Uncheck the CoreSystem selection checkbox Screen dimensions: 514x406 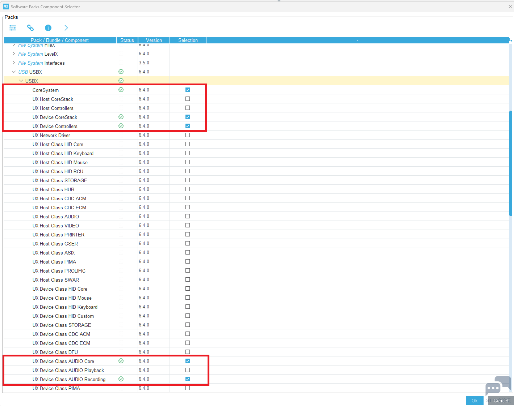[x=188, y=90]
